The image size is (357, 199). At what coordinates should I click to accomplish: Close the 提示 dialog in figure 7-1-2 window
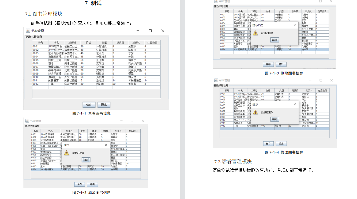pos(106,145)
